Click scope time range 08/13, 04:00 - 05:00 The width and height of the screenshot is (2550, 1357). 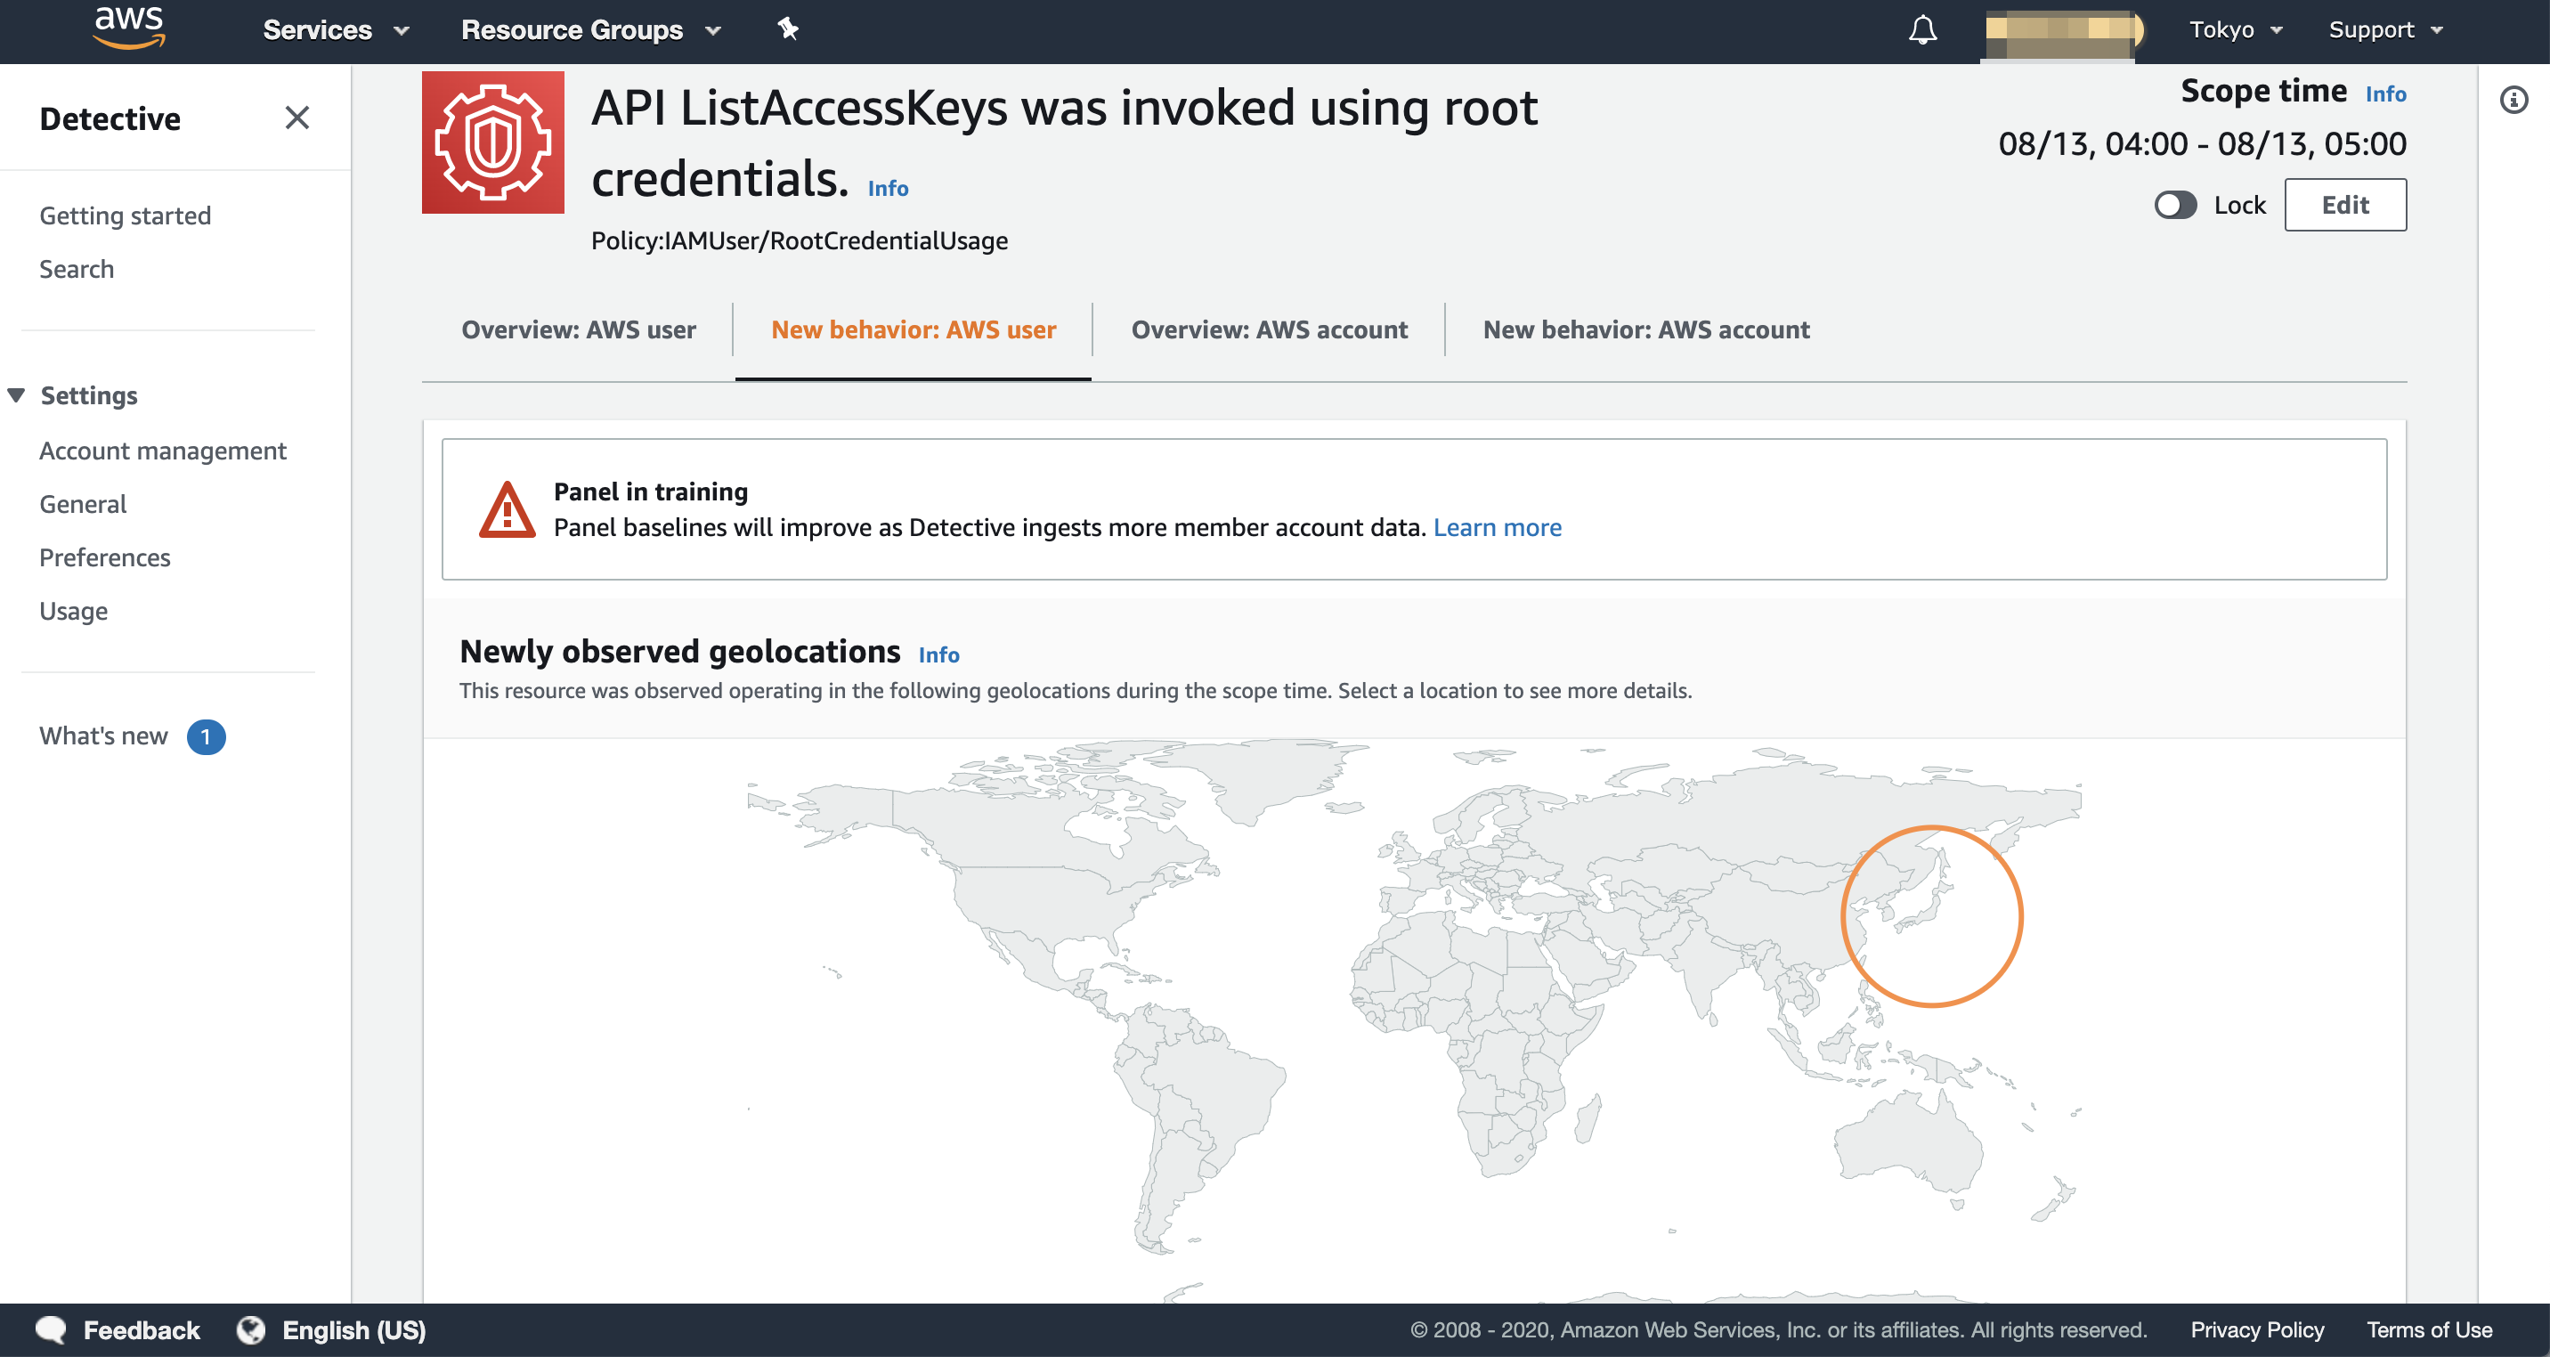[x=2202, y=143]
